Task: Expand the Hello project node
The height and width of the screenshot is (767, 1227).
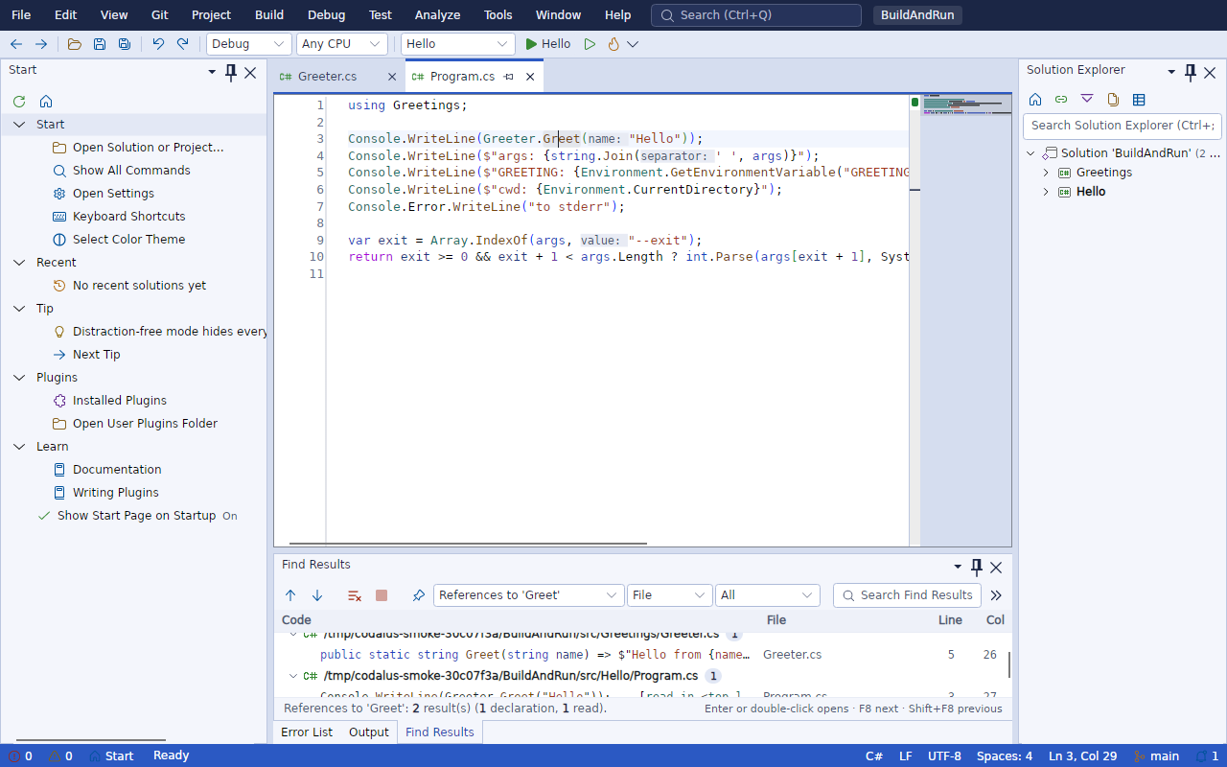Action: (x=1046, y=192)
